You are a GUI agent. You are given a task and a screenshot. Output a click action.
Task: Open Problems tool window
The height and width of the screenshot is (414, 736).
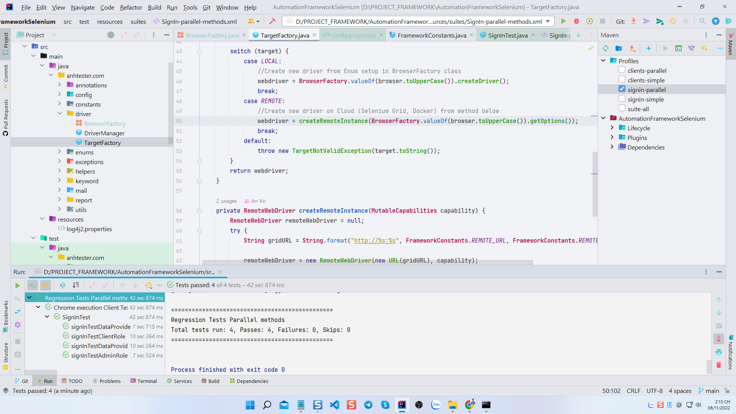(106, 381)
